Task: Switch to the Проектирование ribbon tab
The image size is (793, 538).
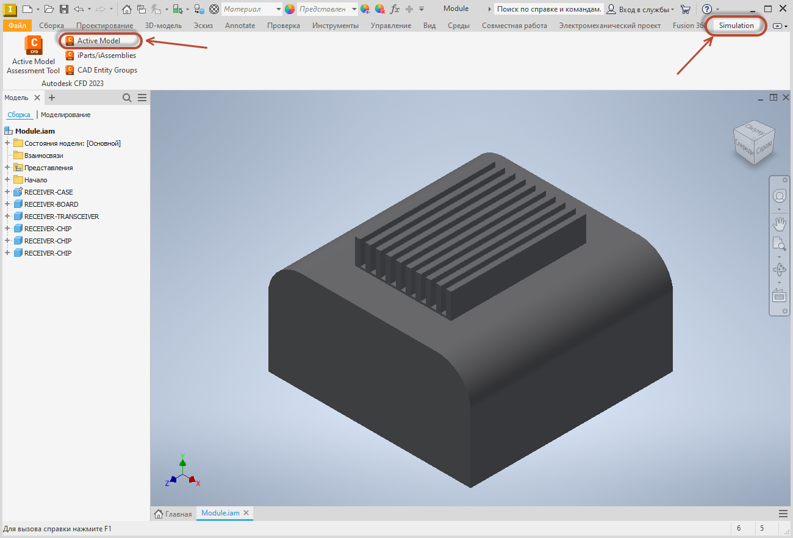Action: [x=104, y=26]
